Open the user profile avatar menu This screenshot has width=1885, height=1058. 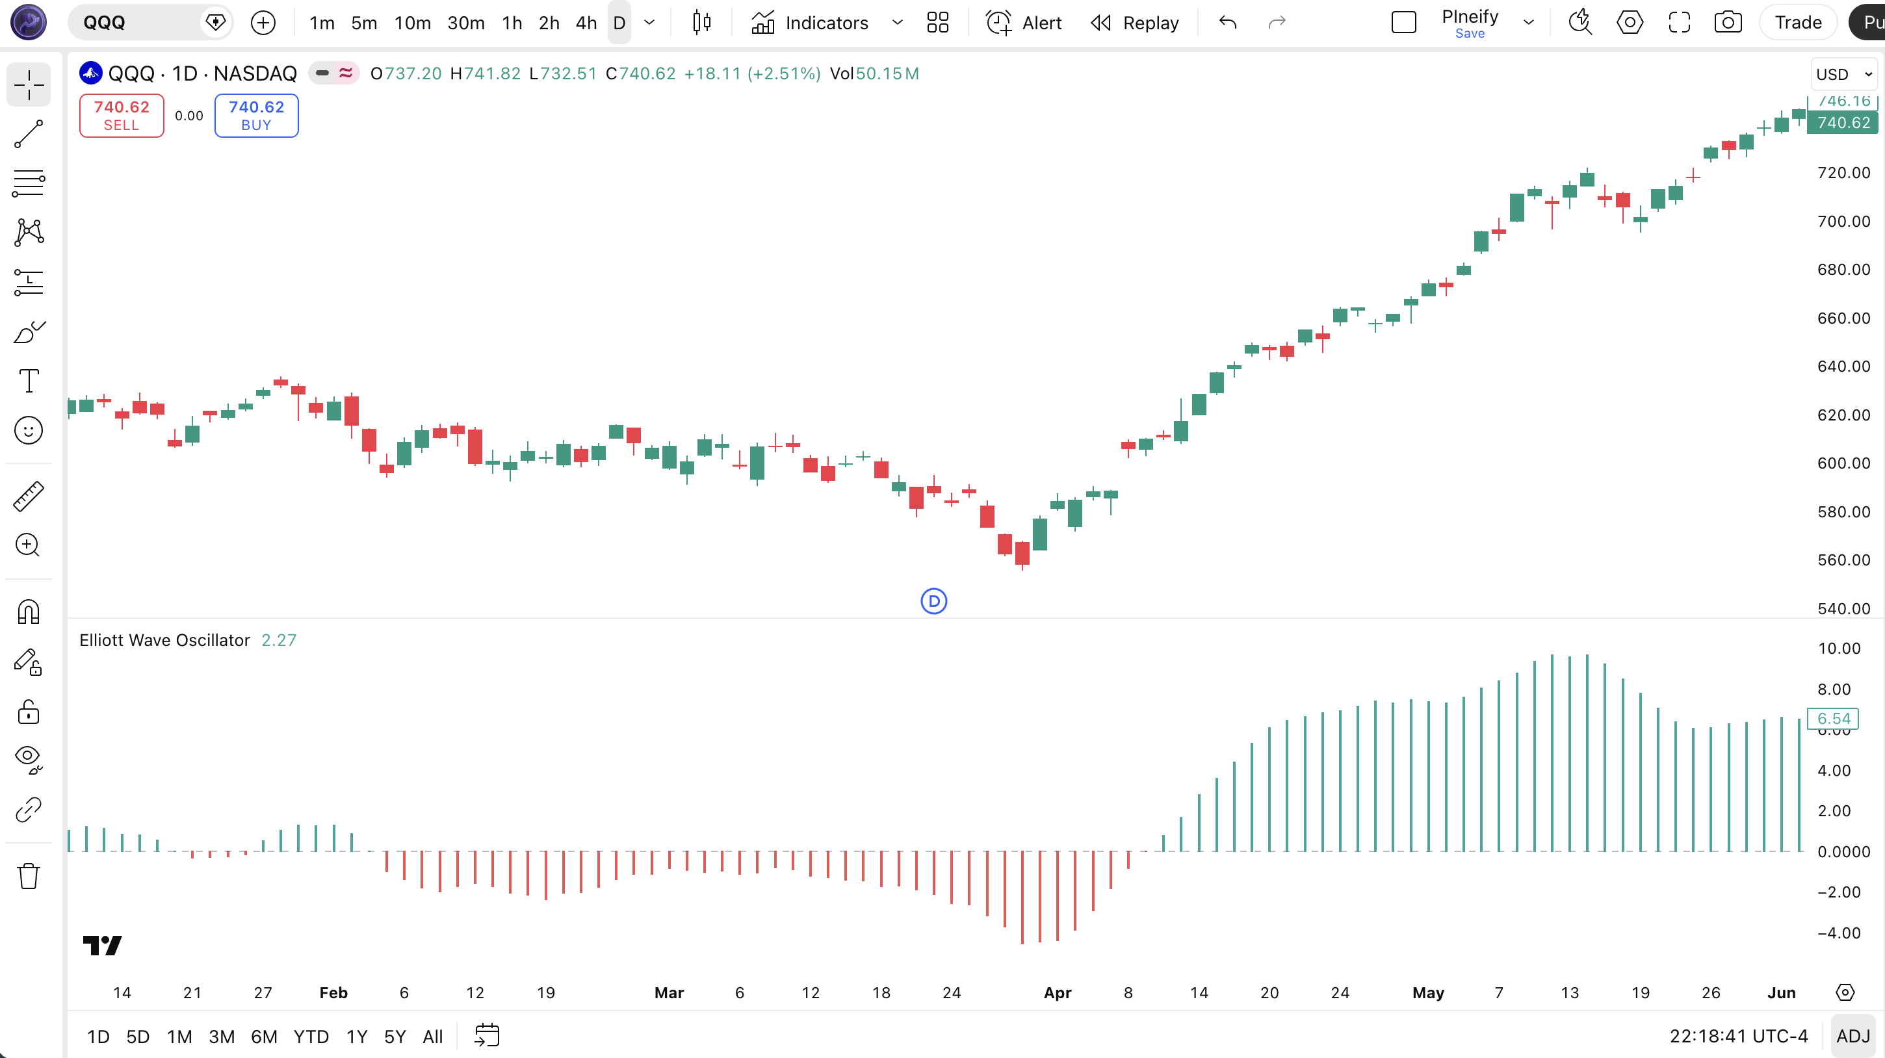[x=29, y=22]
